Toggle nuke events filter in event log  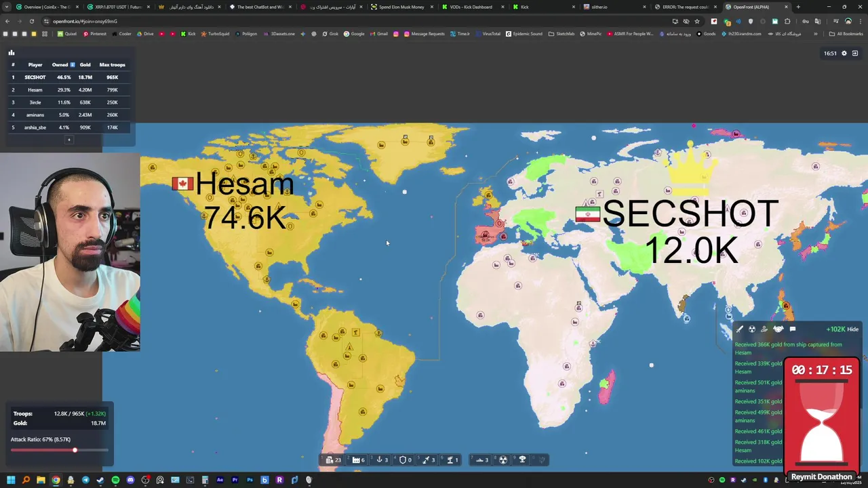752,329
